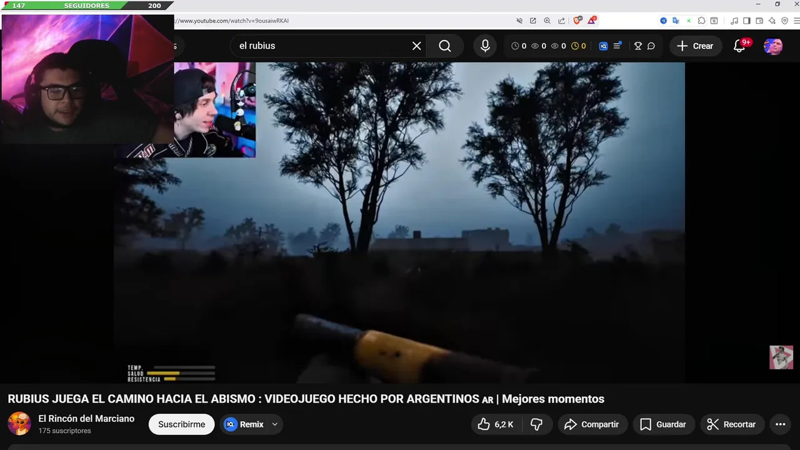
Task: Open the Brave Wallet icon
Action: point(759,21)
